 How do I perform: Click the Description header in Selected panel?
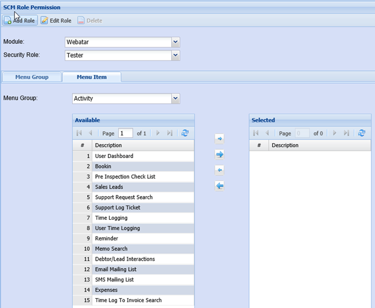(x=285, y=145)
